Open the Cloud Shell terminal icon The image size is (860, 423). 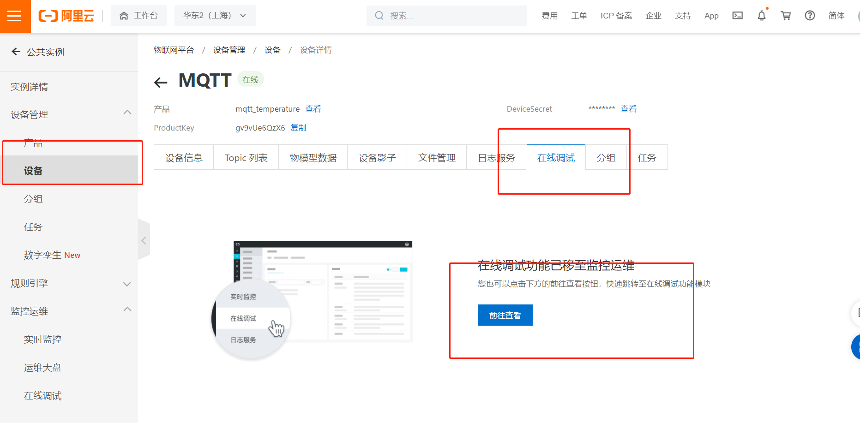[x=738, y=16]
